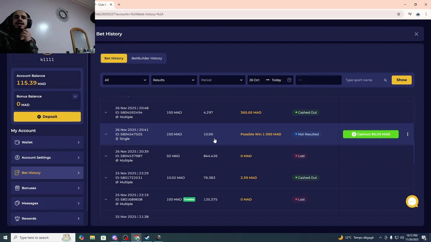Open Bet History in the sidebar

[47, 173]
